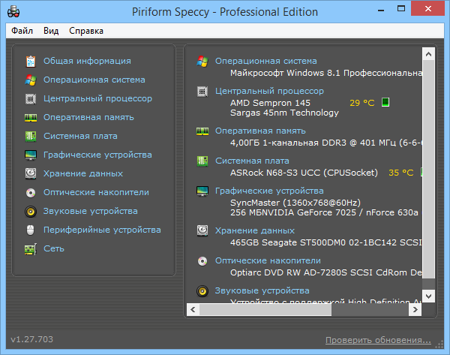Click the network icon beside Сеть in sidebar

pos(31,248)
